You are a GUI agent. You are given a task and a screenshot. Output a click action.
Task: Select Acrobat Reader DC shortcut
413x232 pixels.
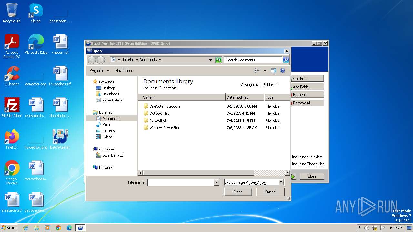click(12, 46)
